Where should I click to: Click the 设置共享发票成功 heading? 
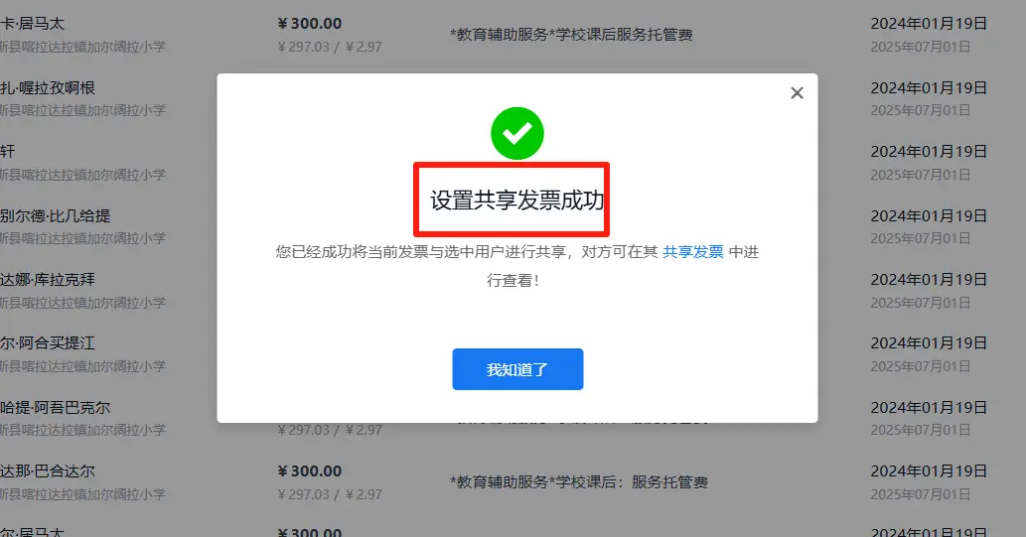coord(516,201)
